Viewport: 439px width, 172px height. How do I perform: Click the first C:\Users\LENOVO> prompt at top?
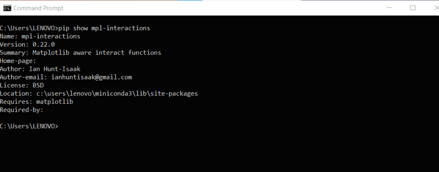29,28
